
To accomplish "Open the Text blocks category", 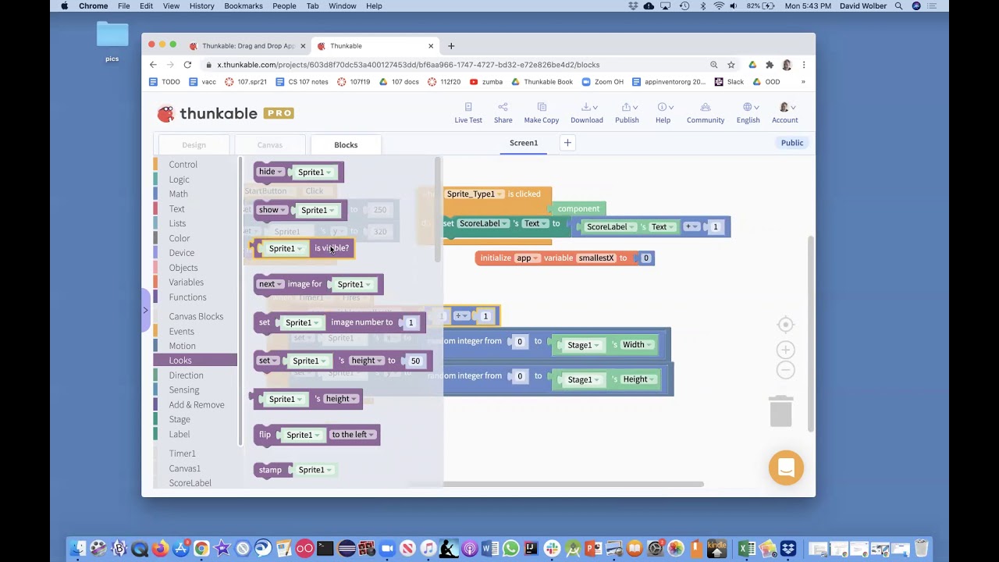I will click(176, 208).
